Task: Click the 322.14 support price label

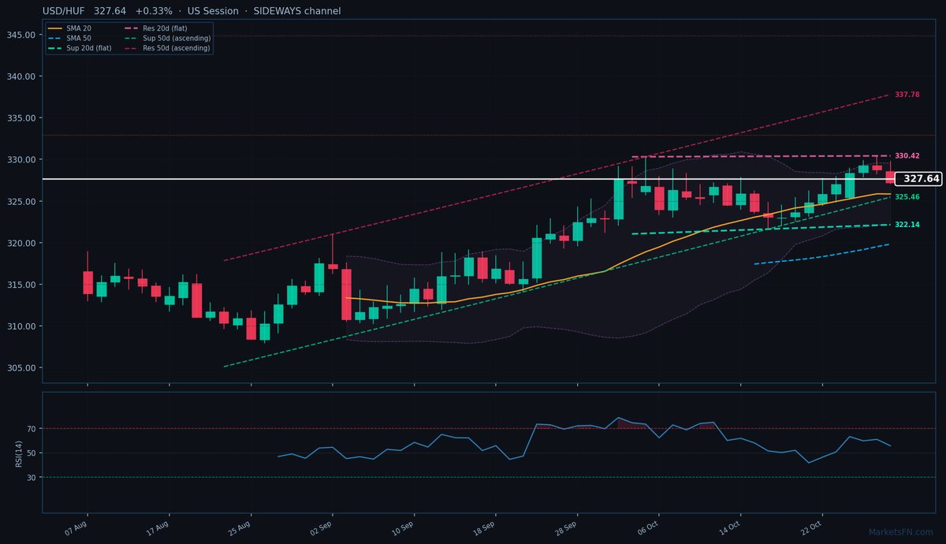Action: point(907,225)
